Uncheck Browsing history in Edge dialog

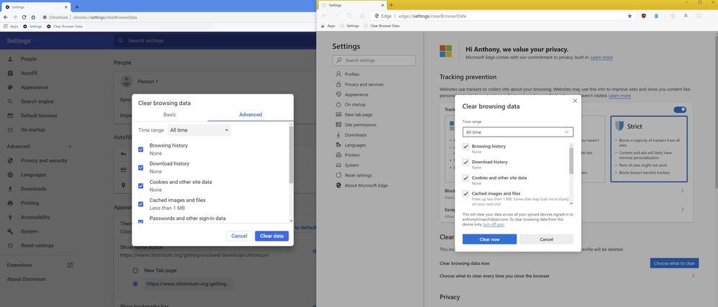pyautogui.click(x=465, y=147)
